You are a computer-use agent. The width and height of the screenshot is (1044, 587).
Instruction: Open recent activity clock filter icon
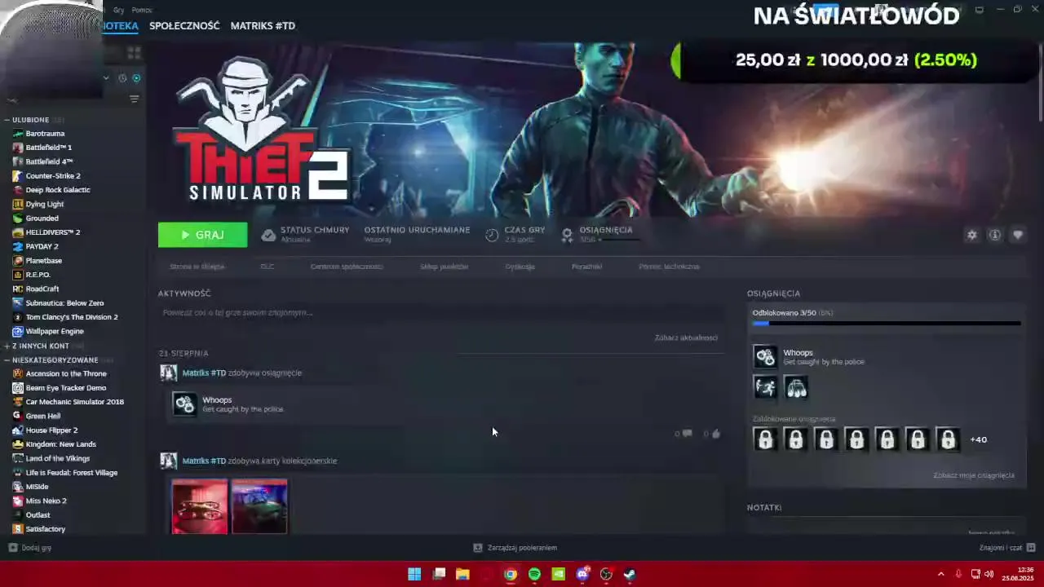122,78
